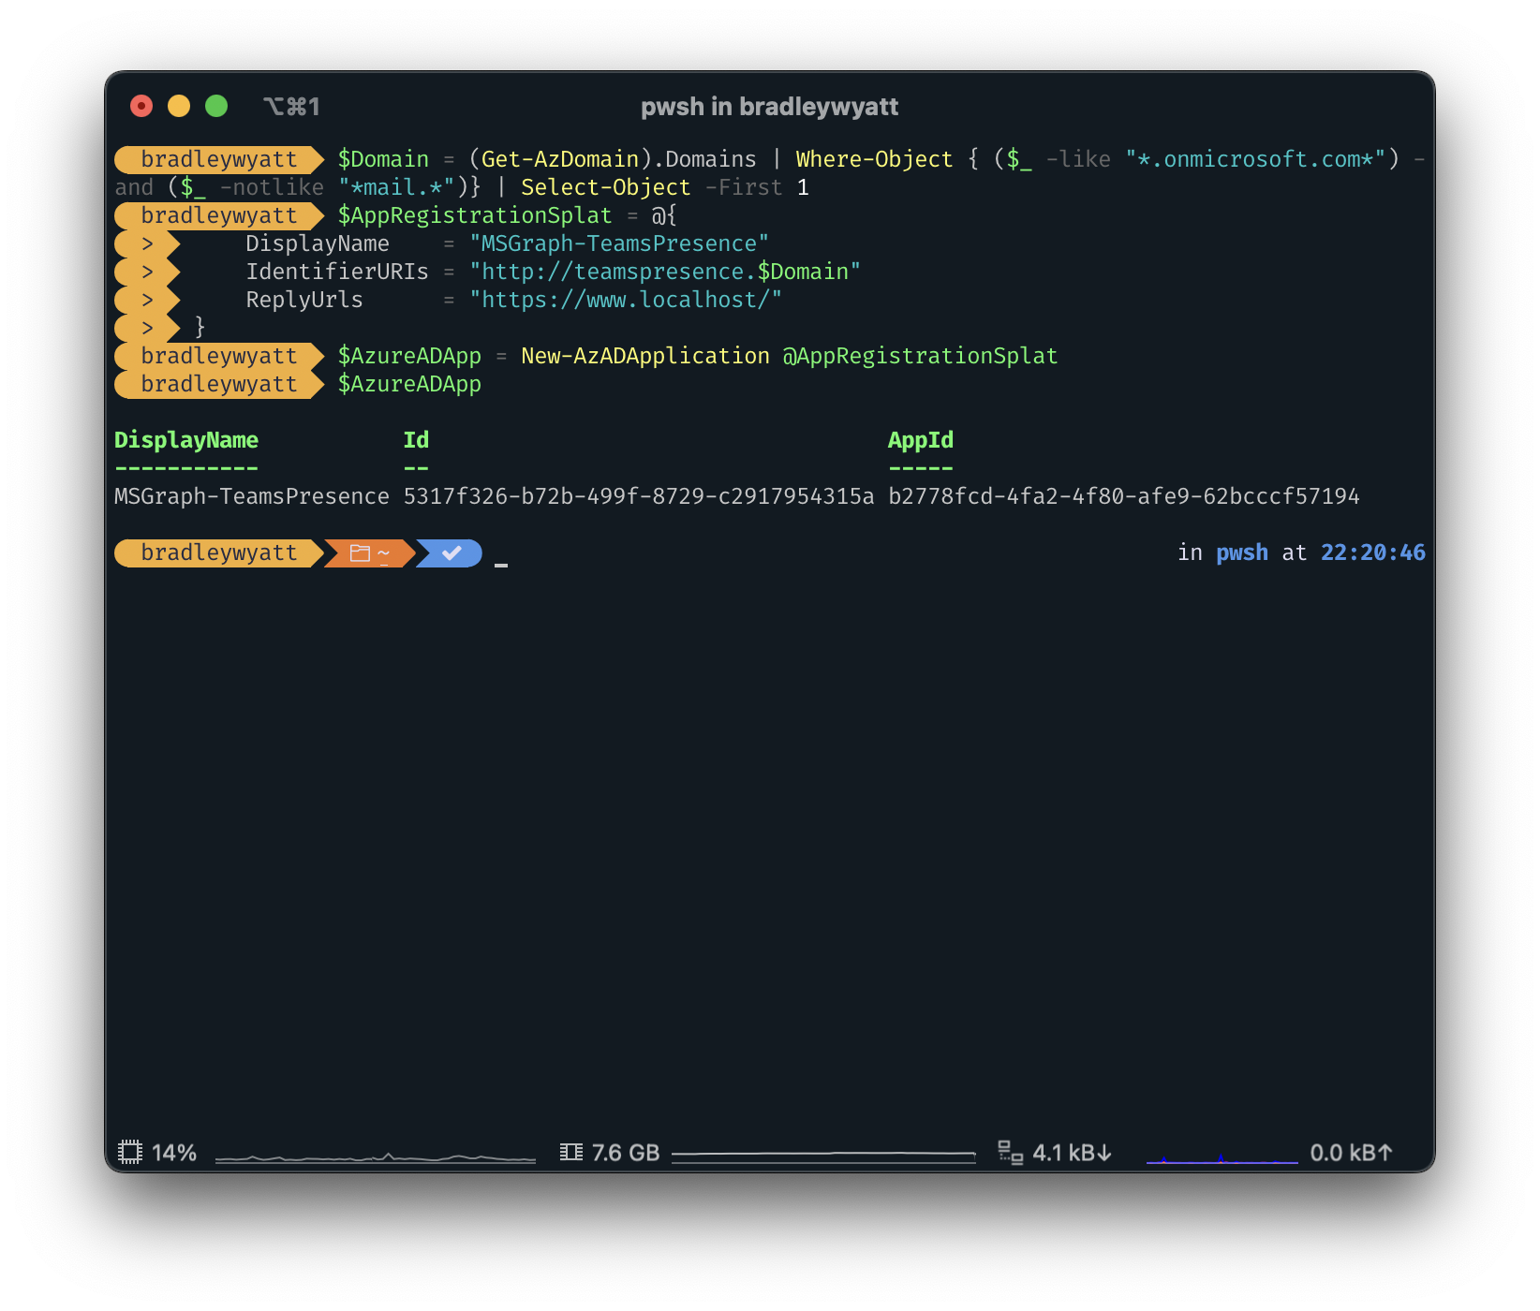Click 'New-AzADApplication' cmdlet
Screen dimensions: 1540x1311
tap(645, 356)
